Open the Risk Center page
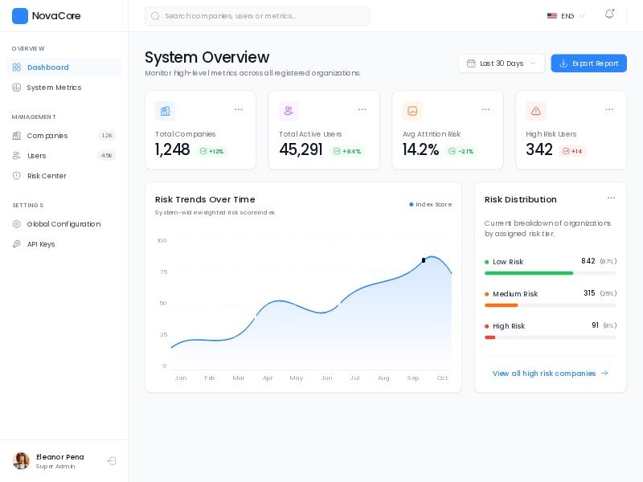The image size is (643, 482). click(x=46, y=176)
